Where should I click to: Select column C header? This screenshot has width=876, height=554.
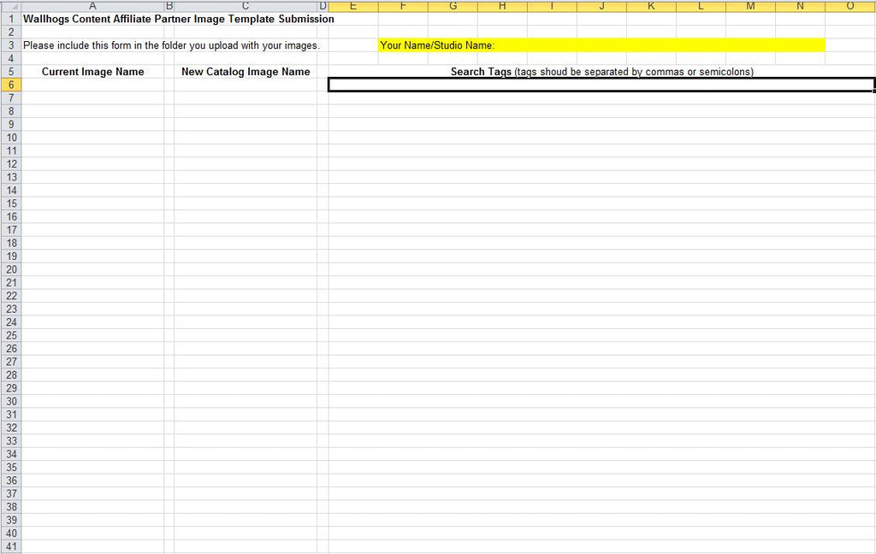[246, 6]
